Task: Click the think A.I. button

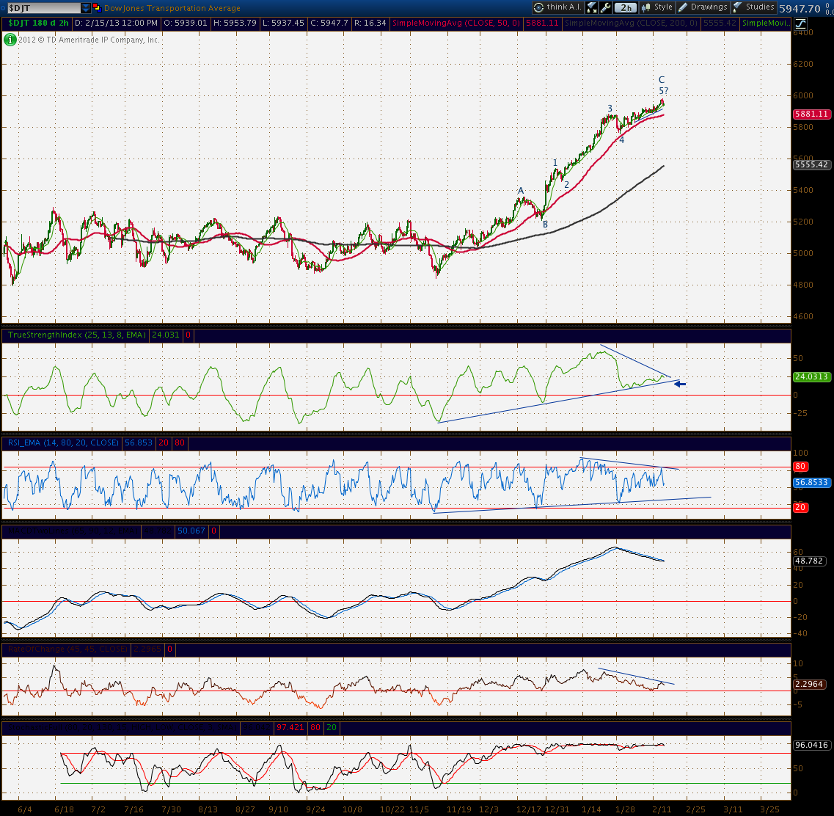Action: tap(557, 7)
